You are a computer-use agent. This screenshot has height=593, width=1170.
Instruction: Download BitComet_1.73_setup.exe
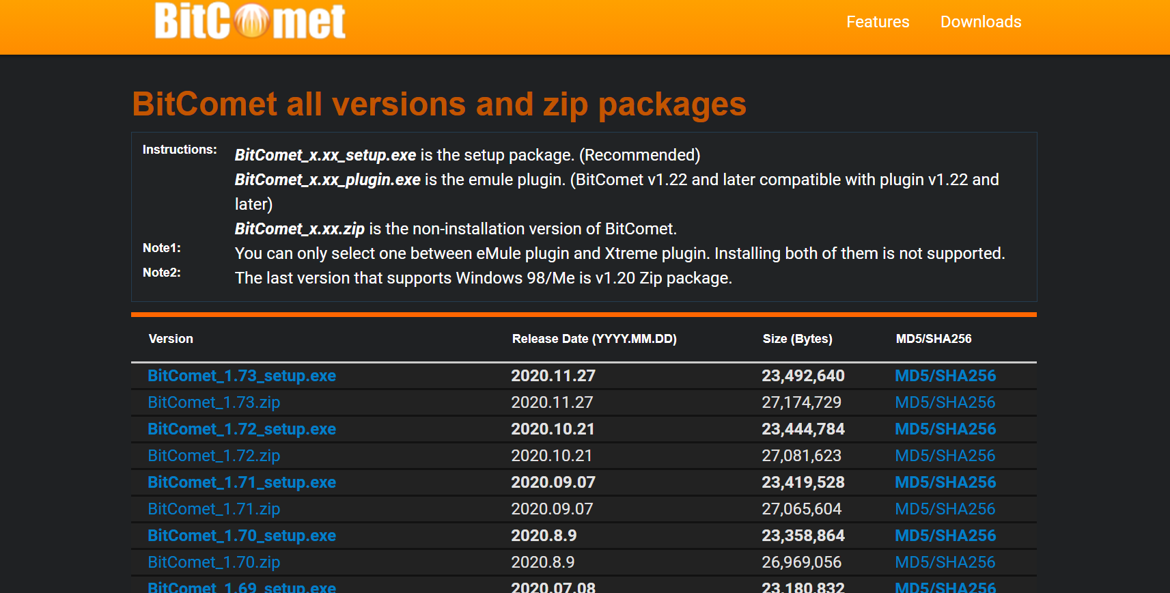(242, 376)
